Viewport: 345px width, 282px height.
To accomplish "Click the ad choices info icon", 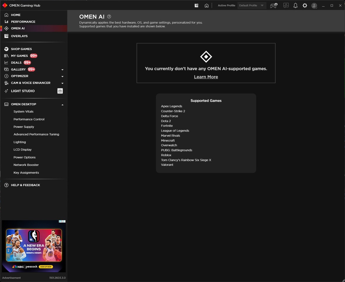I will click(60, 221).
